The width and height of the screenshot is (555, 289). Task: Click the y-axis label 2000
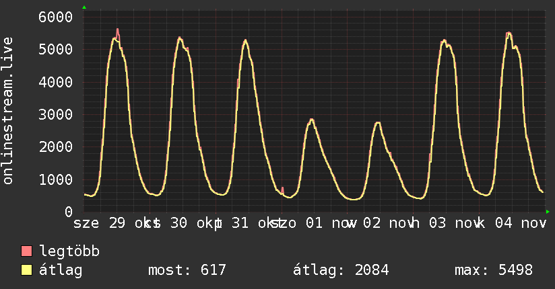56,147
